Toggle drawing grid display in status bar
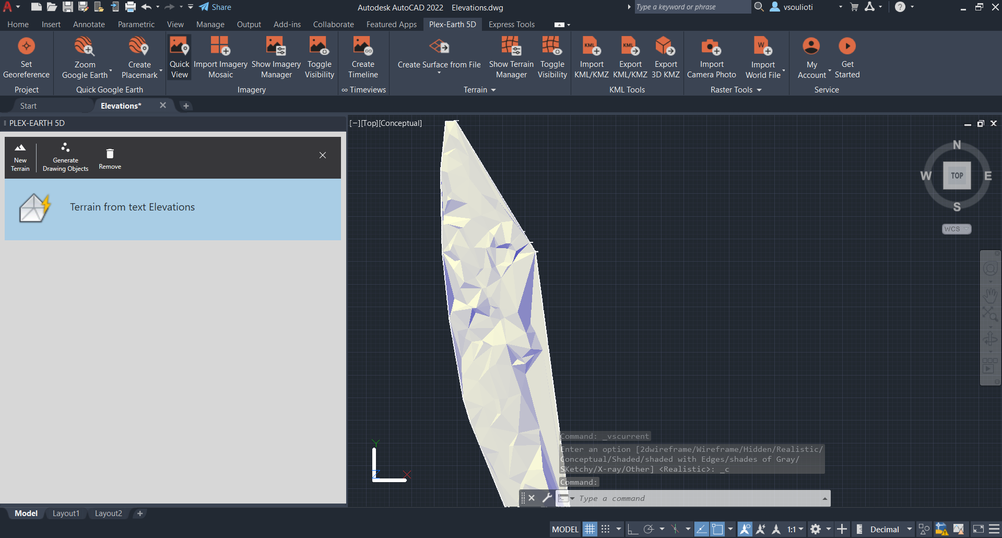 [590, 529]
